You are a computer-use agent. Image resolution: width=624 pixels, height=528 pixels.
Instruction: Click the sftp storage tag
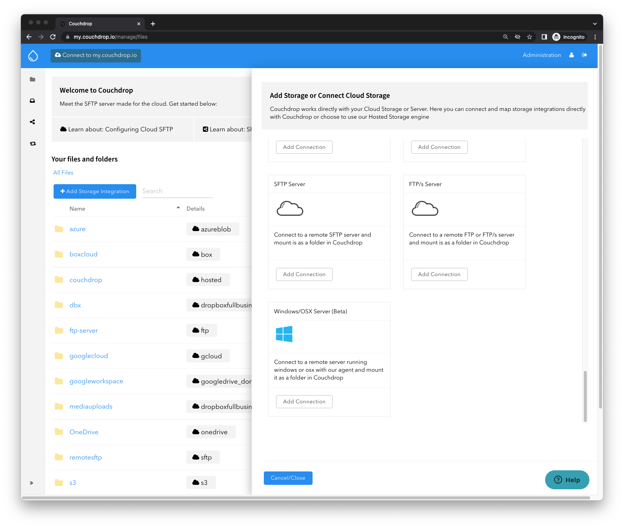click(x=203, y=457)
